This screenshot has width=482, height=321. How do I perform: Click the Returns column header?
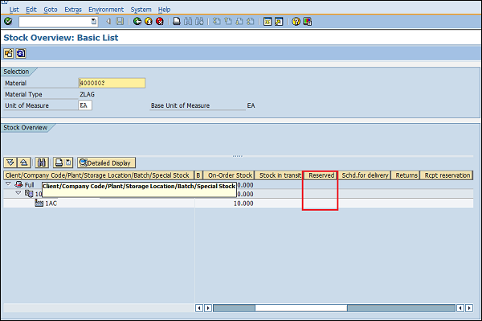tap(406, 175)
